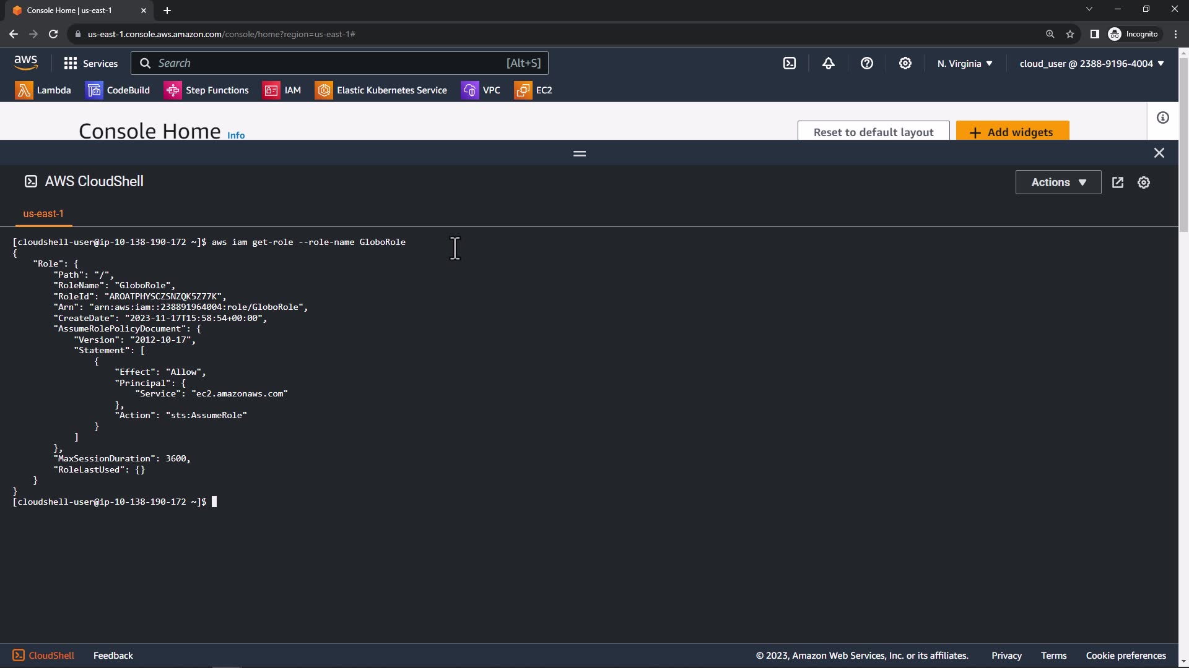The width and height of the screenshot is (1189, 668).
Task: Open CloudShell in new browser tab icon
Action: (1117, 182)
